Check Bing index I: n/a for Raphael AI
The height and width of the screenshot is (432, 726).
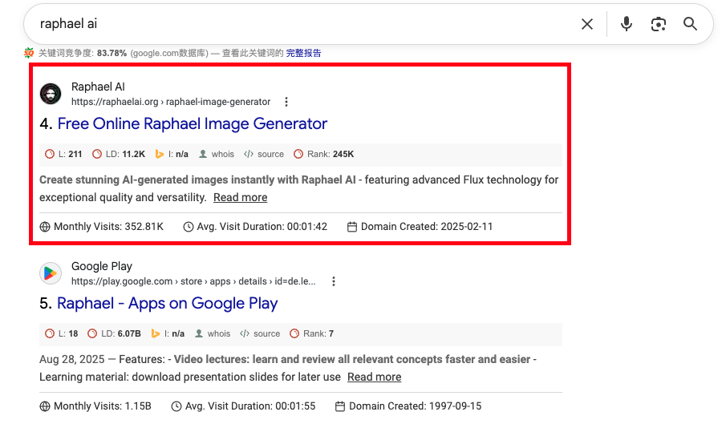tap(172, 154)
